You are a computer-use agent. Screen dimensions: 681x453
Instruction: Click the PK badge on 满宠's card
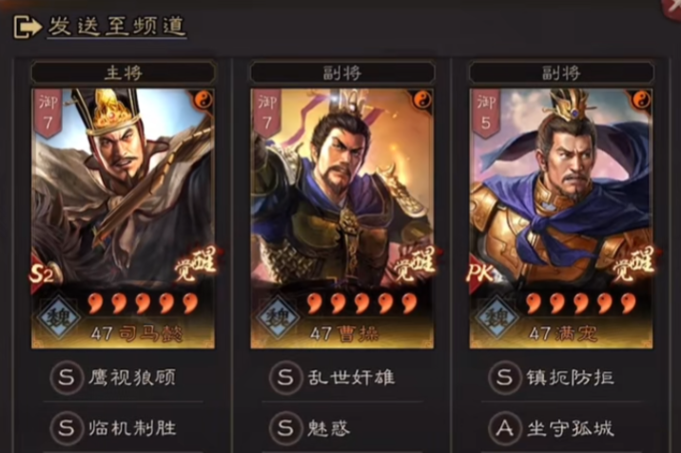480,274
